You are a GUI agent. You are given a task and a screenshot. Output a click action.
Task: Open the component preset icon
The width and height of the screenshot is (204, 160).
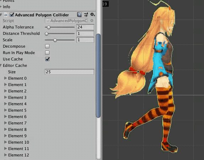pyautogui.click(x=86, y=15)
